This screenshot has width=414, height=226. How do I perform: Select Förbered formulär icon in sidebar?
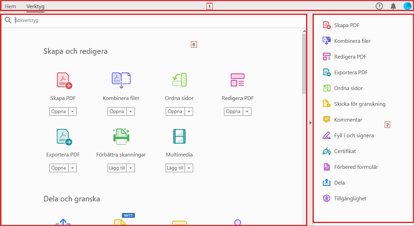click(x=327, y=167)
